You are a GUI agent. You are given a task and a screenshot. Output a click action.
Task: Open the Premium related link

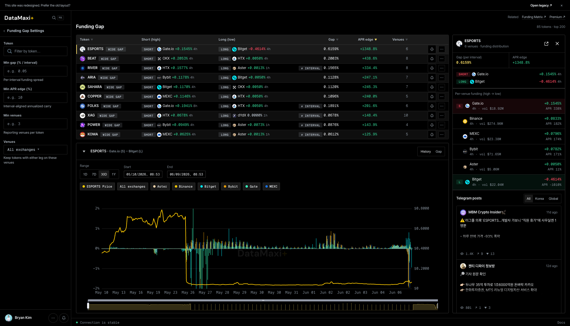pos(557,17)
